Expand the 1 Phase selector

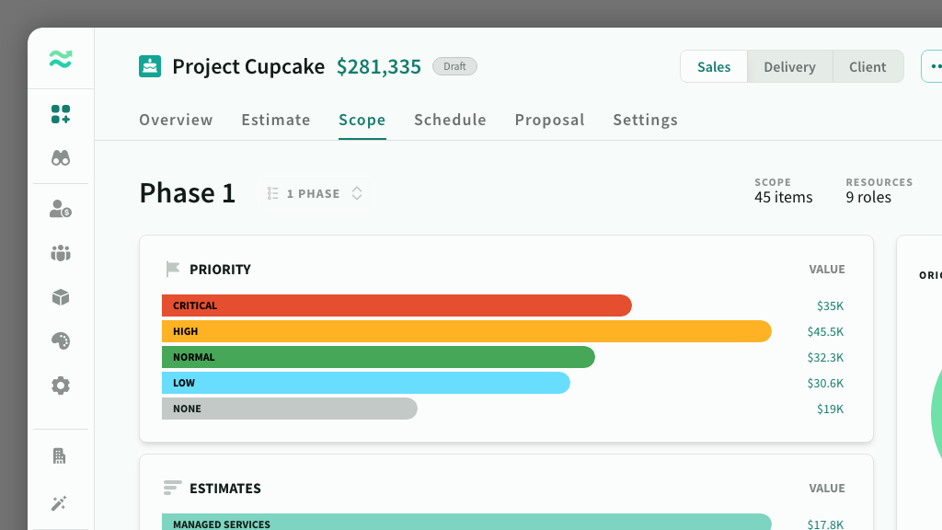pos(316,194)
